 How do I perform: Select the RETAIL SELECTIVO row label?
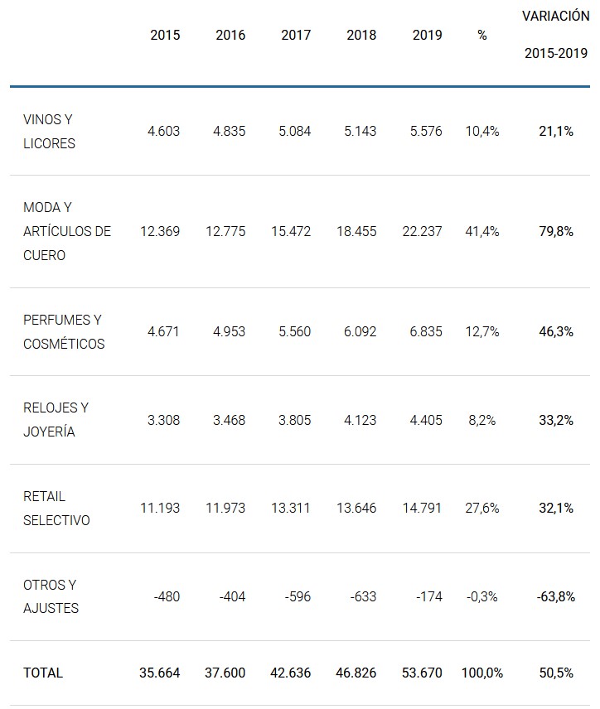[x=56, y=509]
